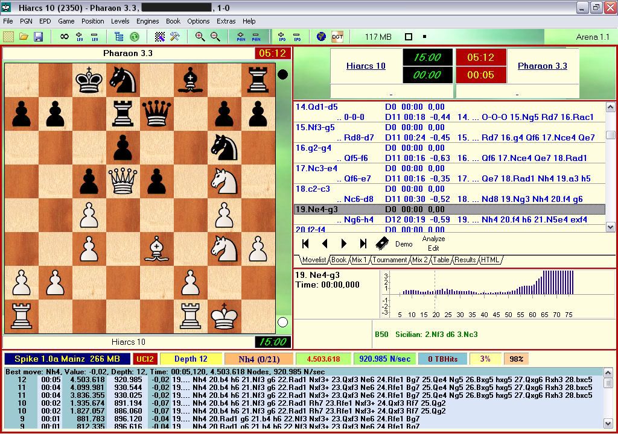Save the game with the floppy disk icon
The image size is (618, 434).
coord(38,37)
